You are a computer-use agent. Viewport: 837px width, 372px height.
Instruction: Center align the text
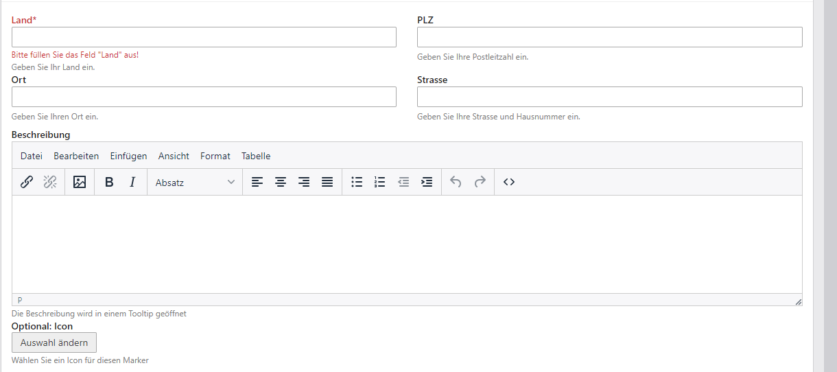click(x=281, y=182)
